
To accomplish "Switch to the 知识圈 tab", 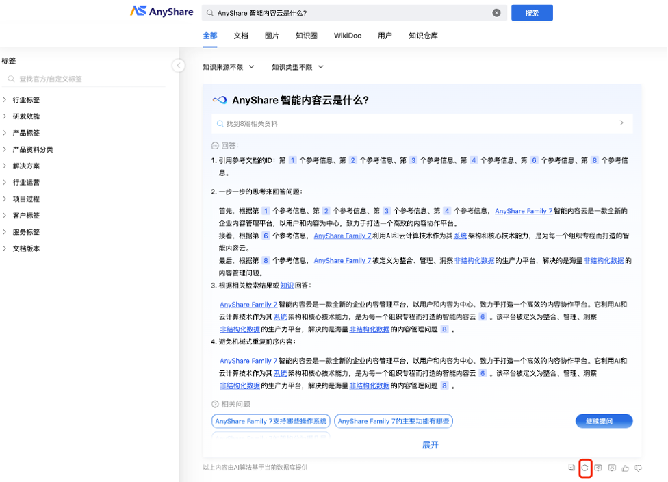I will (307, 36).
